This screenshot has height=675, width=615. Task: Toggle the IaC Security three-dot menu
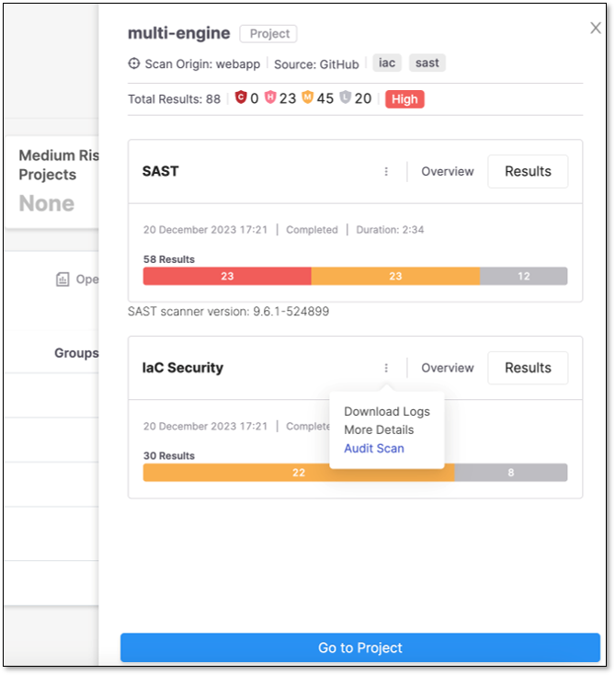coord(386,368)
